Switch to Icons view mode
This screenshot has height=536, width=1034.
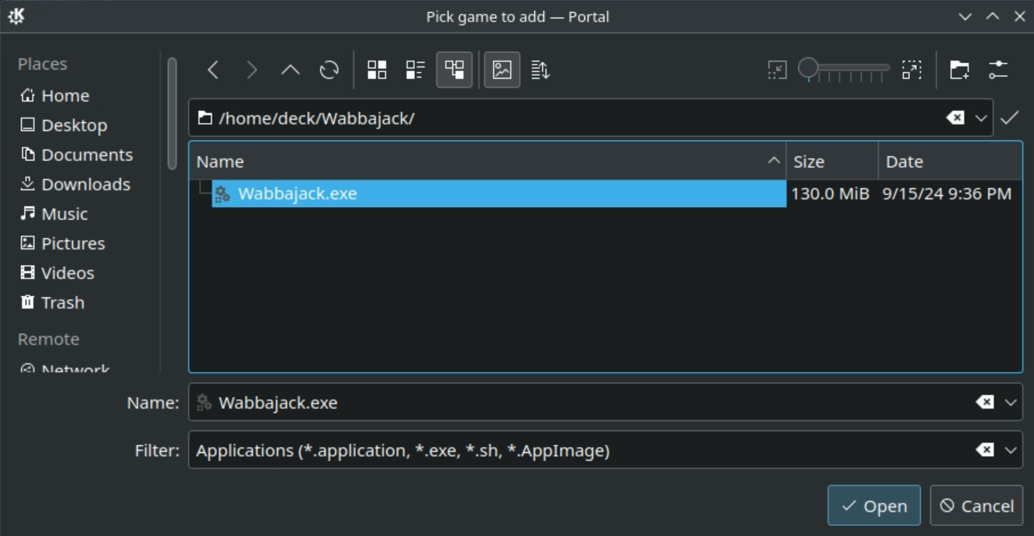point(377,71)
